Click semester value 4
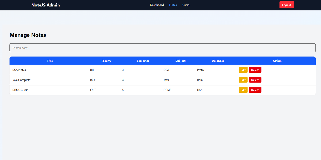321x160 pixels. pyautogui.click(x=123, y=80)
